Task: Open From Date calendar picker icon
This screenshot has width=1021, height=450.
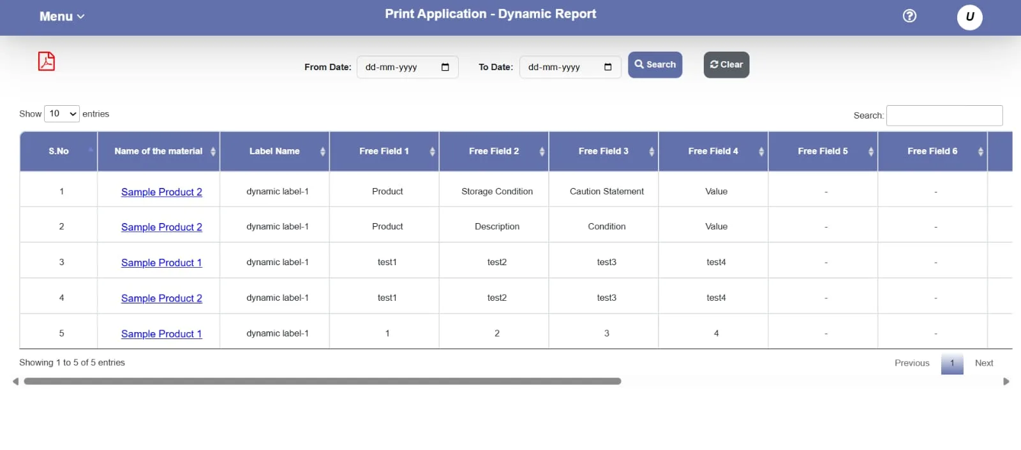Action: (445, 67)
